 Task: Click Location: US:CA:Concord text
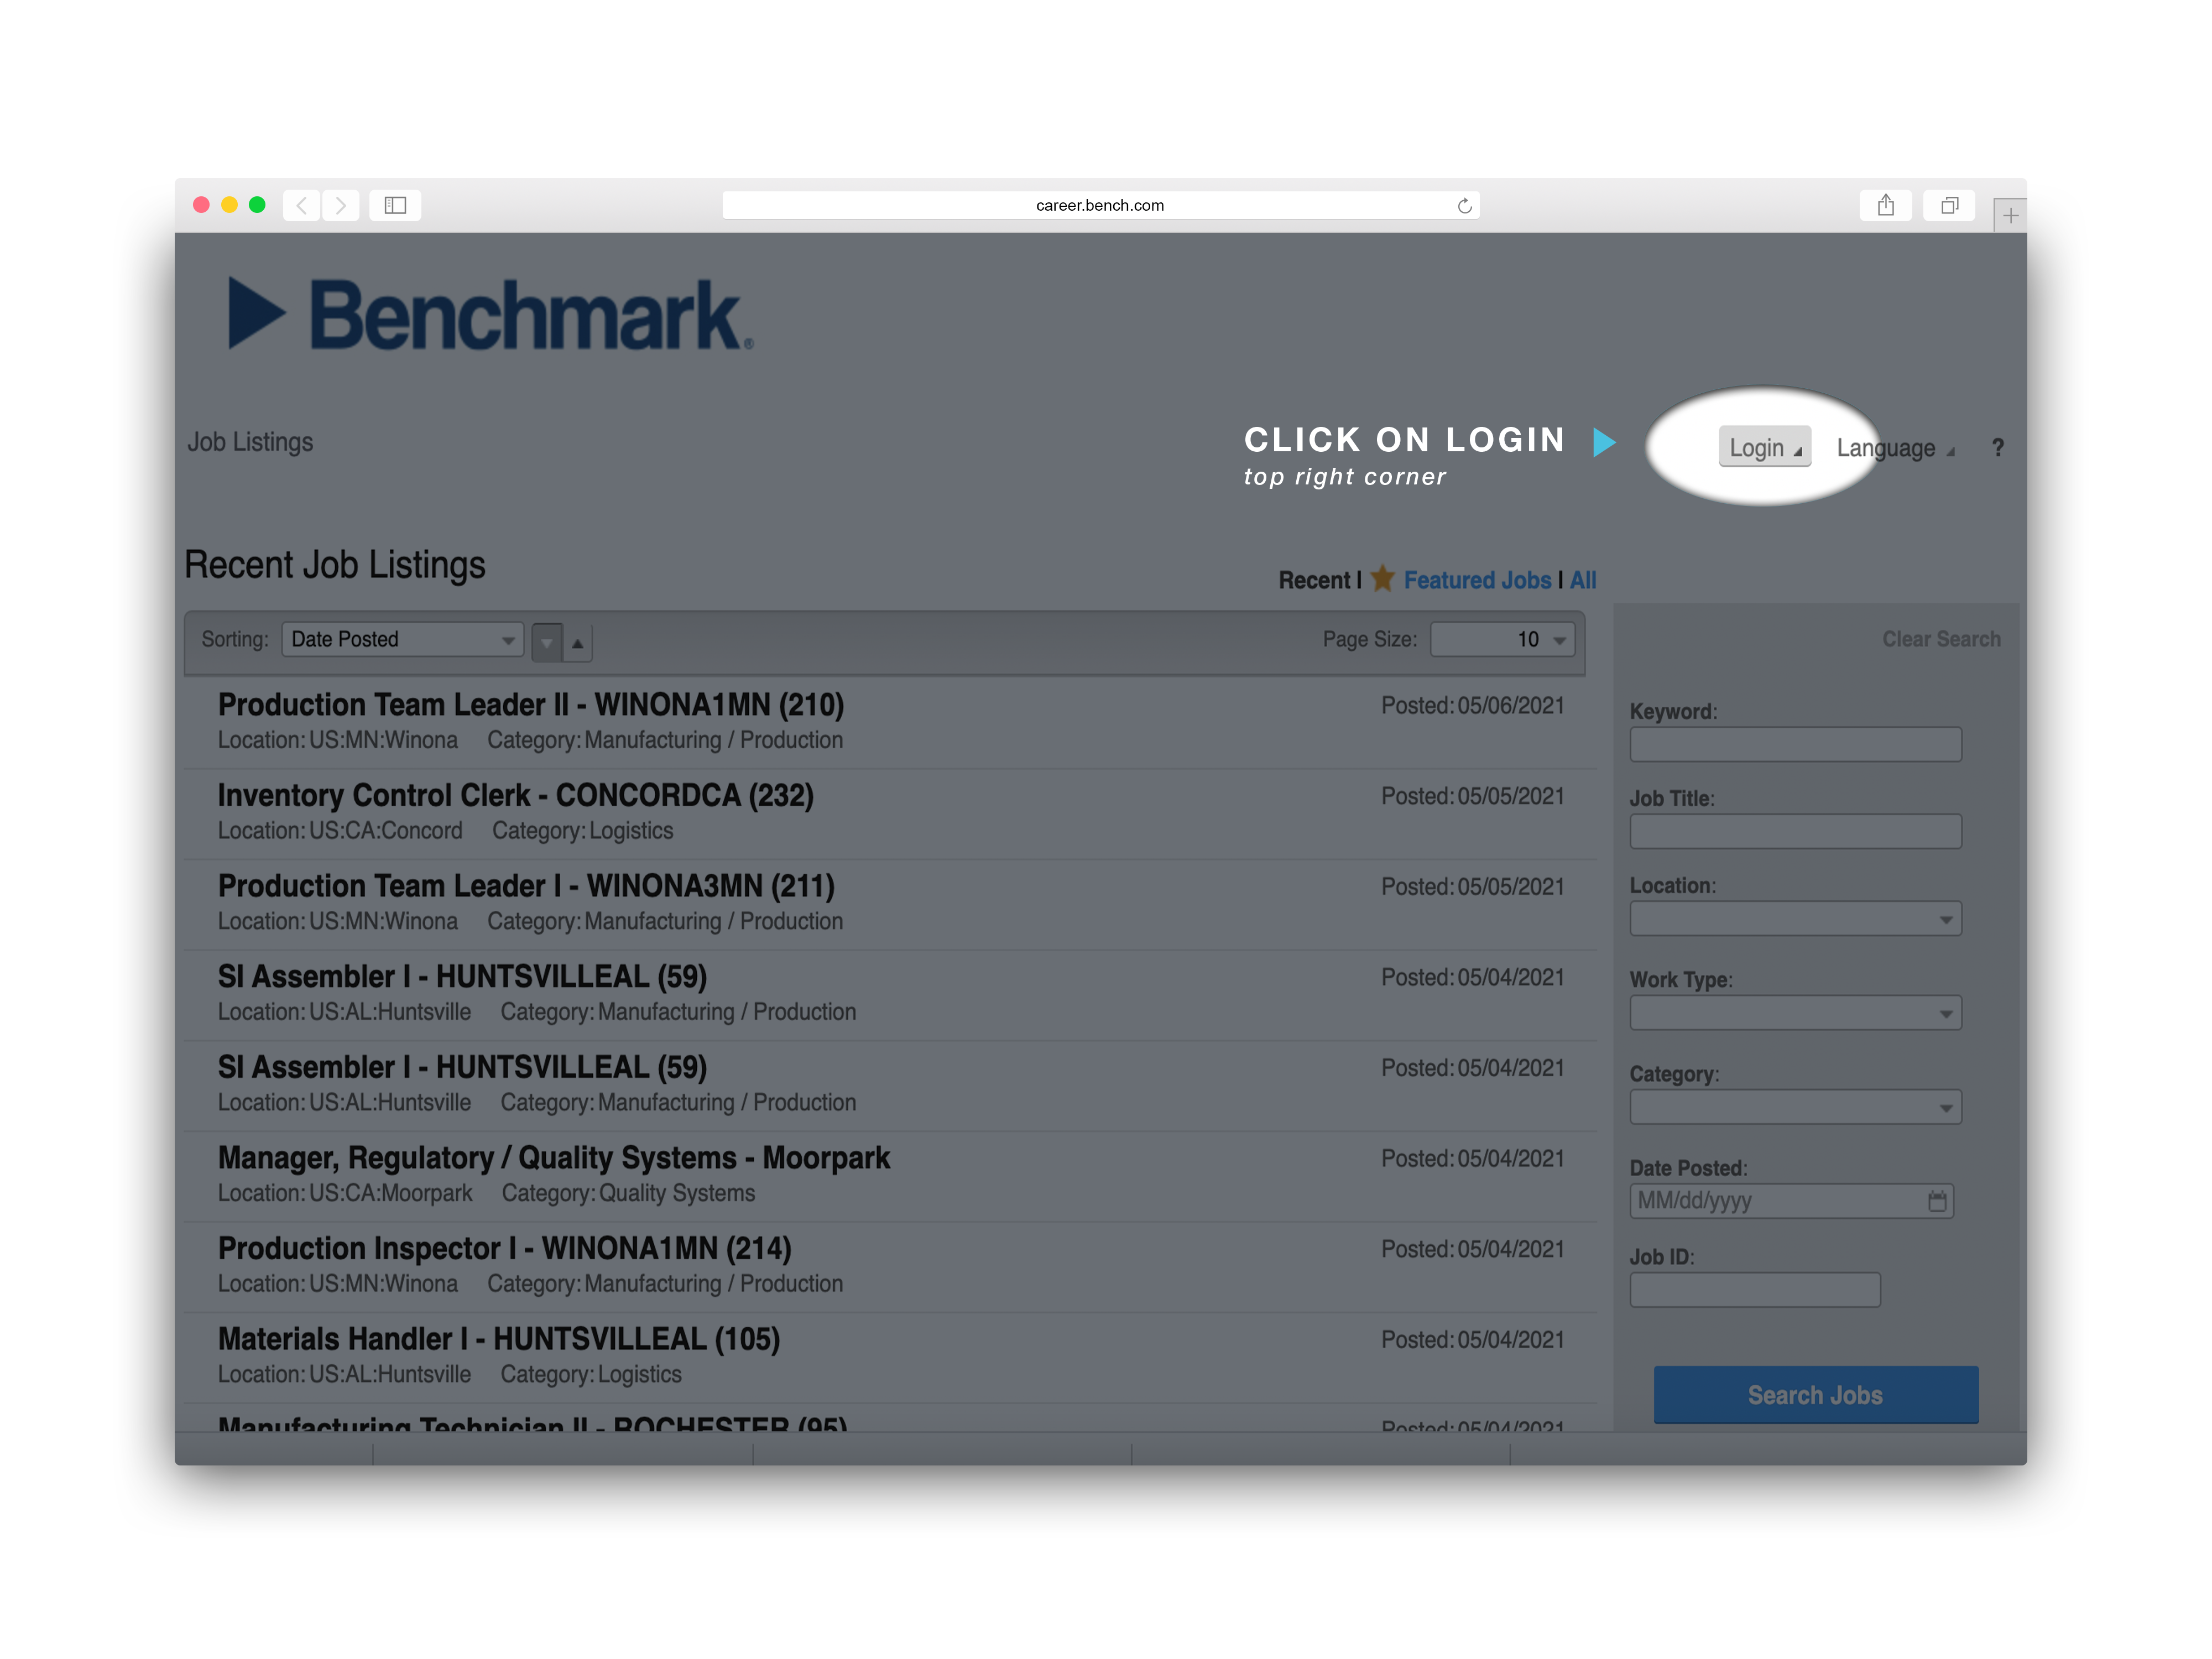pos(340,831)
